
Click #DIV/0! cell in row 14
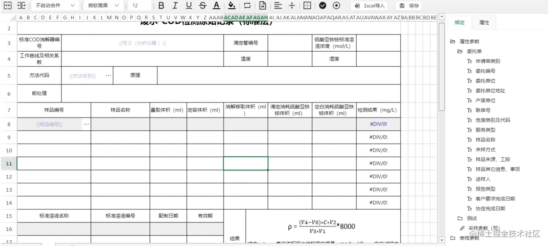[x=378, y=203]
